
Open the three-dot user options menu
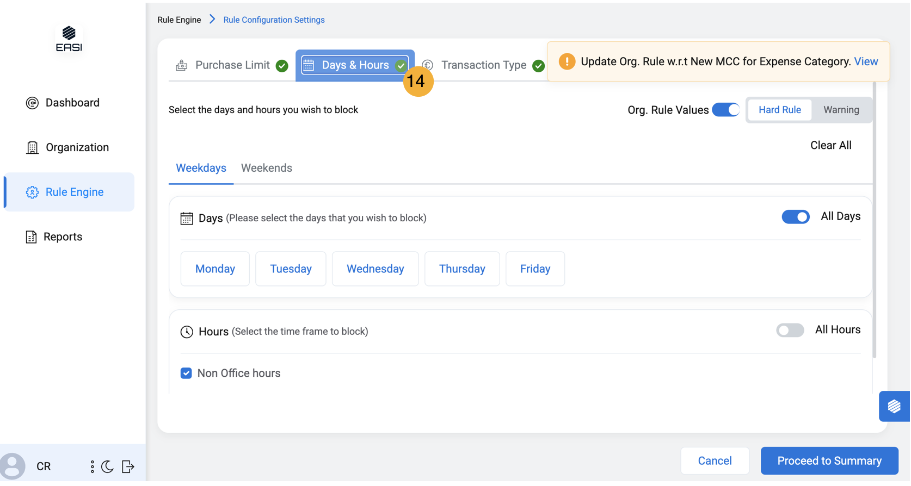click(x=92, y=466)
